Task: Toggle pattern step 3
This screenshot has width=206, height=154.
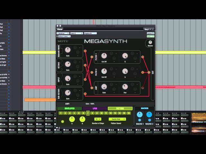Action: tap(70, 113)
